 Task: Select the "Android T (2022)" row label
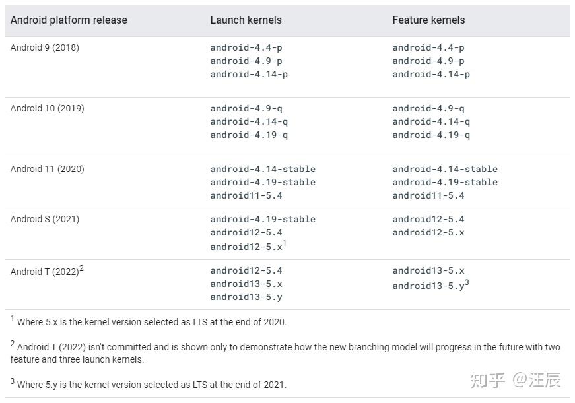[x=45, y=272]
